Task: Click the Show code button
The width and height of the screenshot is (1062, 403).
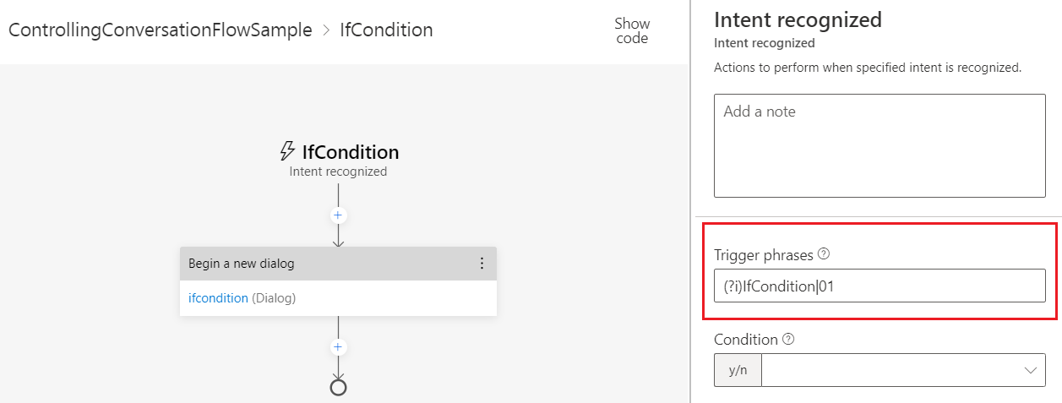Action: click(632, 30)
